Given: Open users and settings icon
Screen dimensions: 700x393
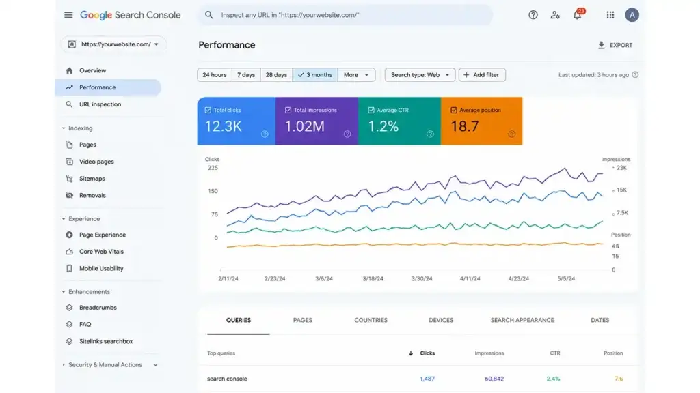Looking at the screenshot, I should (555, 15).
